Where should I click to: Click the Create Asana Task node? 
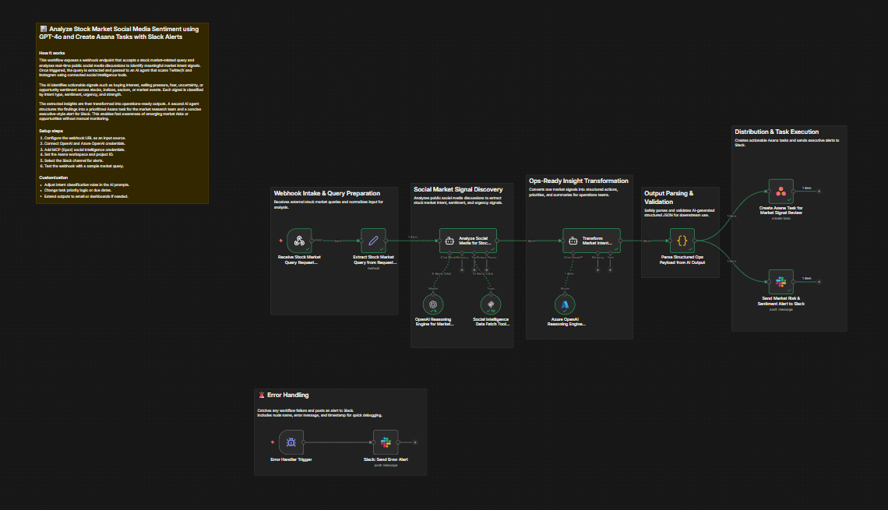781,192
